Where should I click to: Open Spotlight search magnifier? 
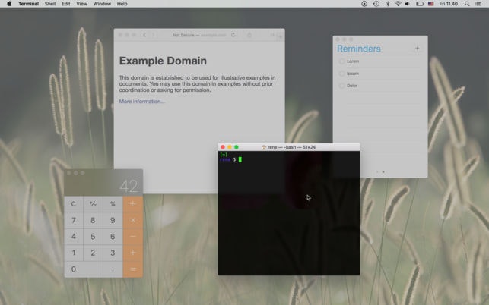[467, 4]
